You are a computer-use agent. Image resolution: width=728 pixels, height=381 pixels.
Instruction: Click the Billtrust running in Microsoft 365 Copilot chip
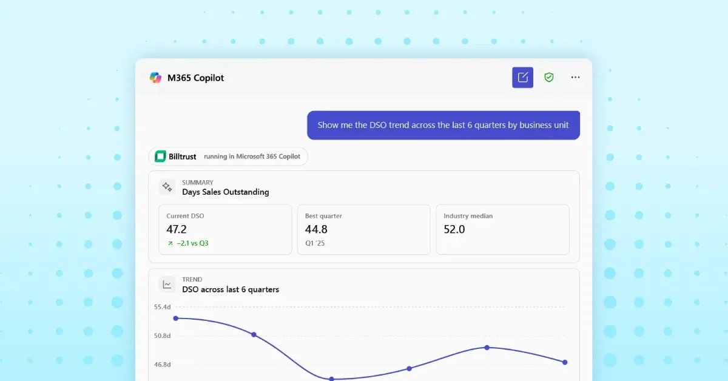coord(228,157)
